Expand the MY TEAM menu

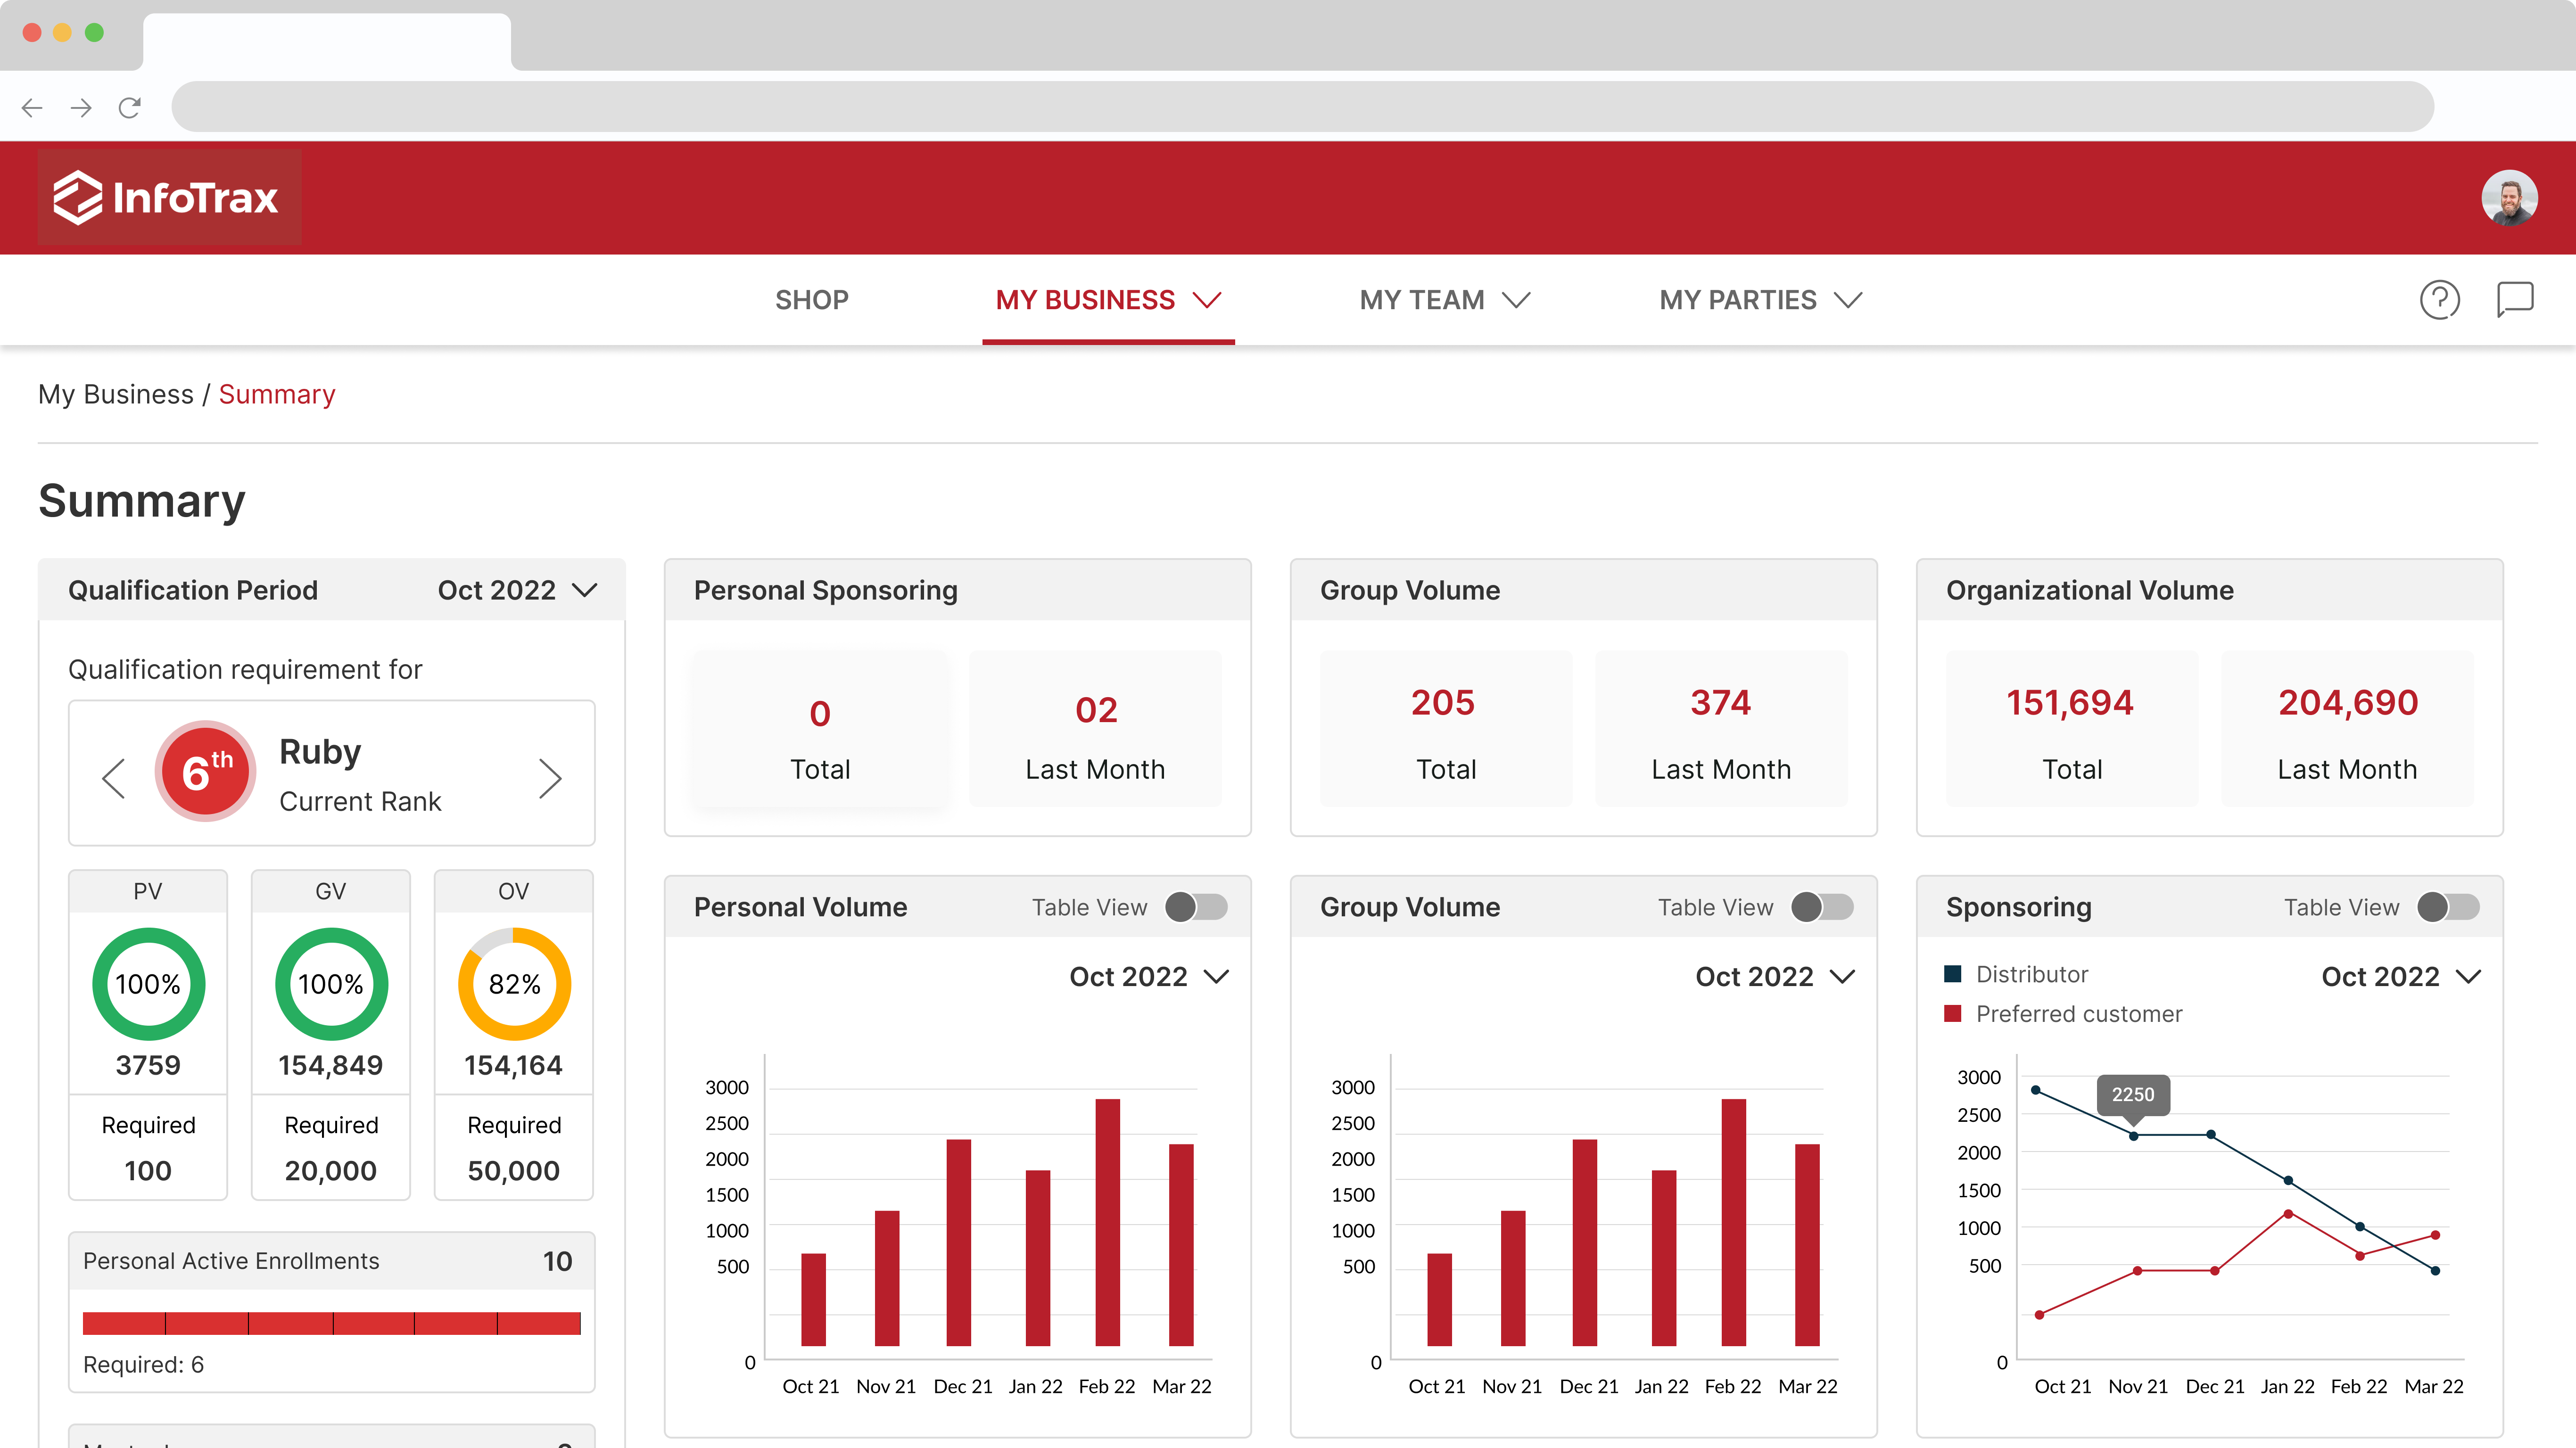[1444, 300]
